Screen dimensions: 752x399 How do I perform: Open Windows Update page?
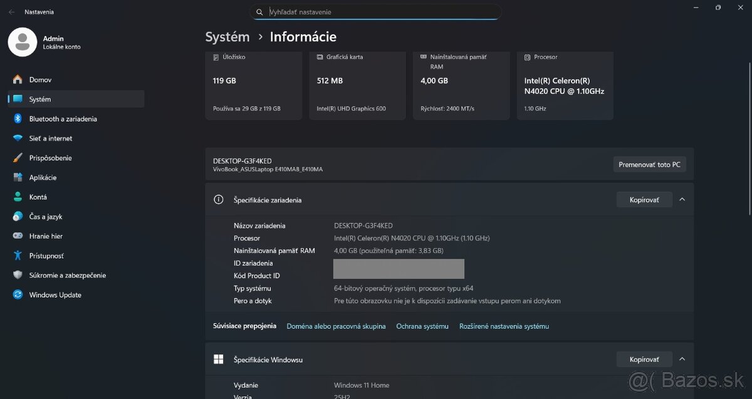[76, 294]
